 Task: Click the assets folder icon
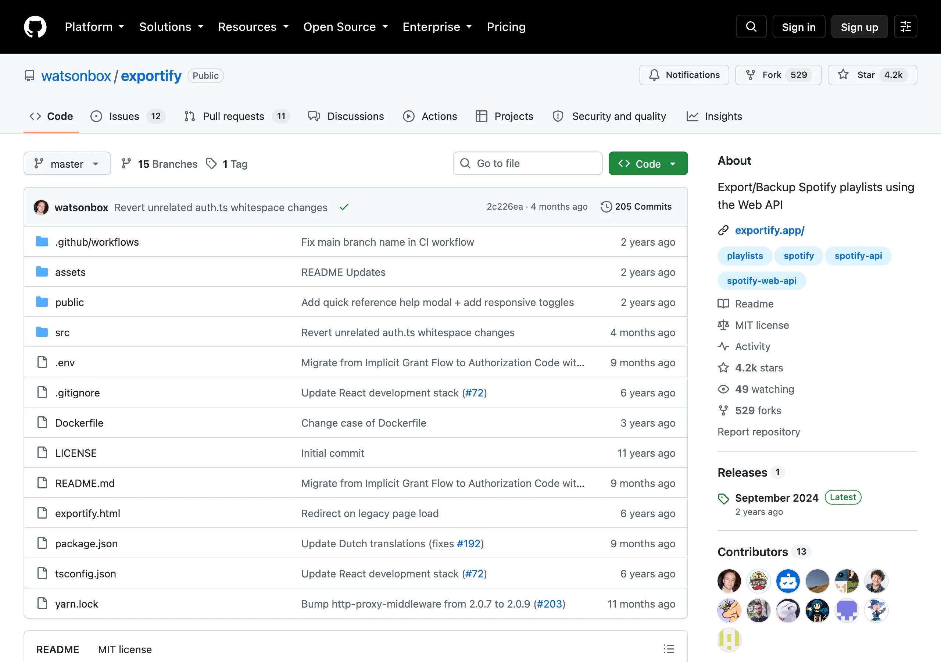point(42,271)
